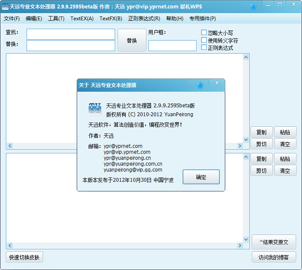Click 剪切 for the lower text area
This screenshot has height=270, width=302.
click(262, 170)
